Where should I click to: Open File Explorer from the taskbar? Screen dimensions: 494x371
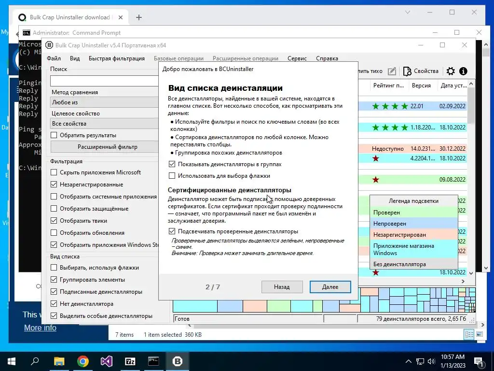(59, 361)
